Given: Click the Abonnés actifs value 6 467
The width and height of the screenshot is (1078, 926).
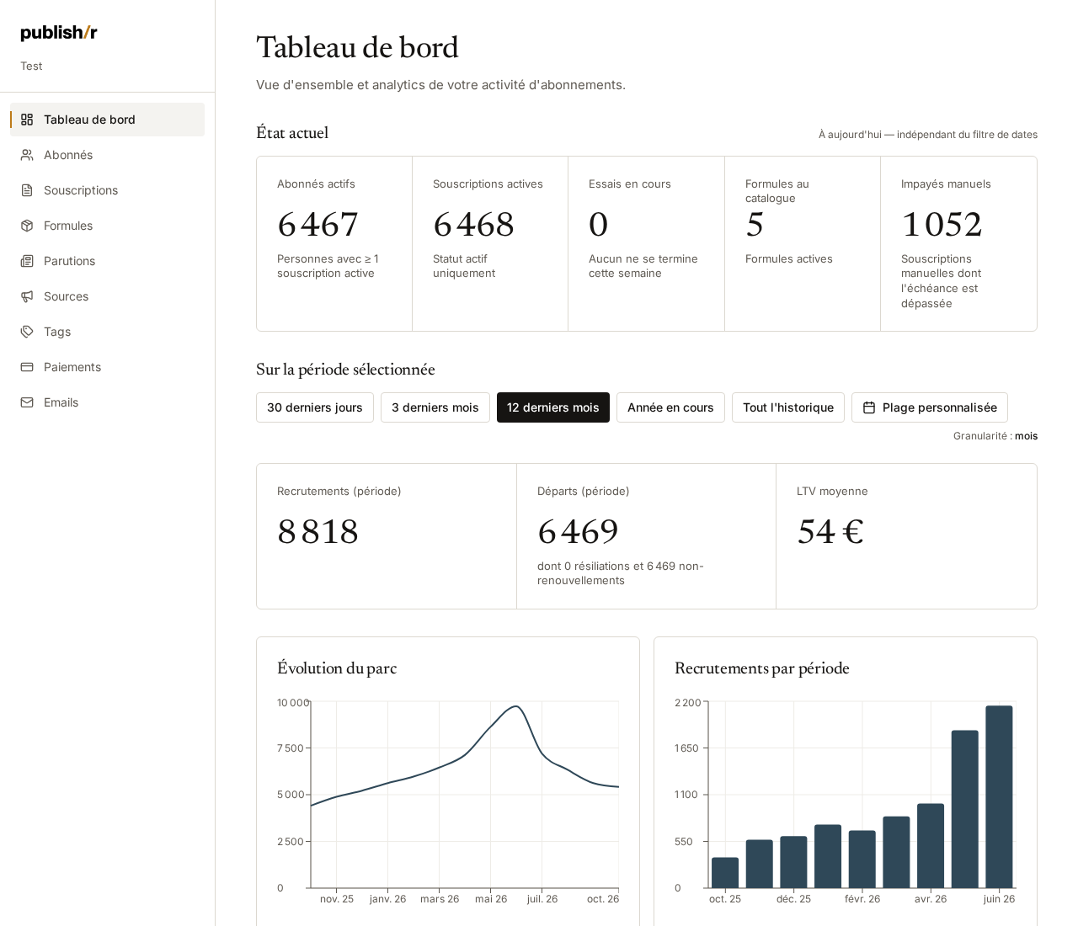Looking at the screenshot, I should click(x=318, y=225).
